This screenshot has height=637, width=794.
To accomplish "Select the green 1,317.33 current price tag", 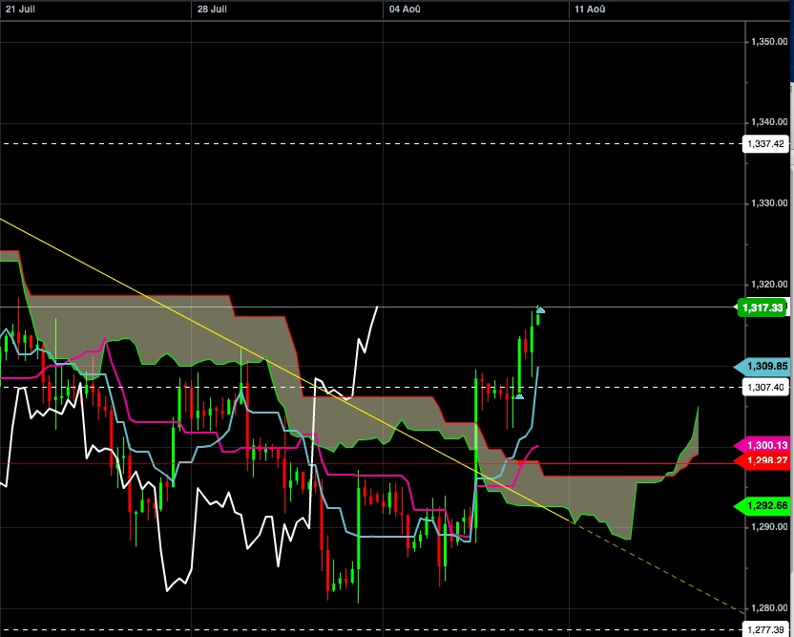I will 763,308.
